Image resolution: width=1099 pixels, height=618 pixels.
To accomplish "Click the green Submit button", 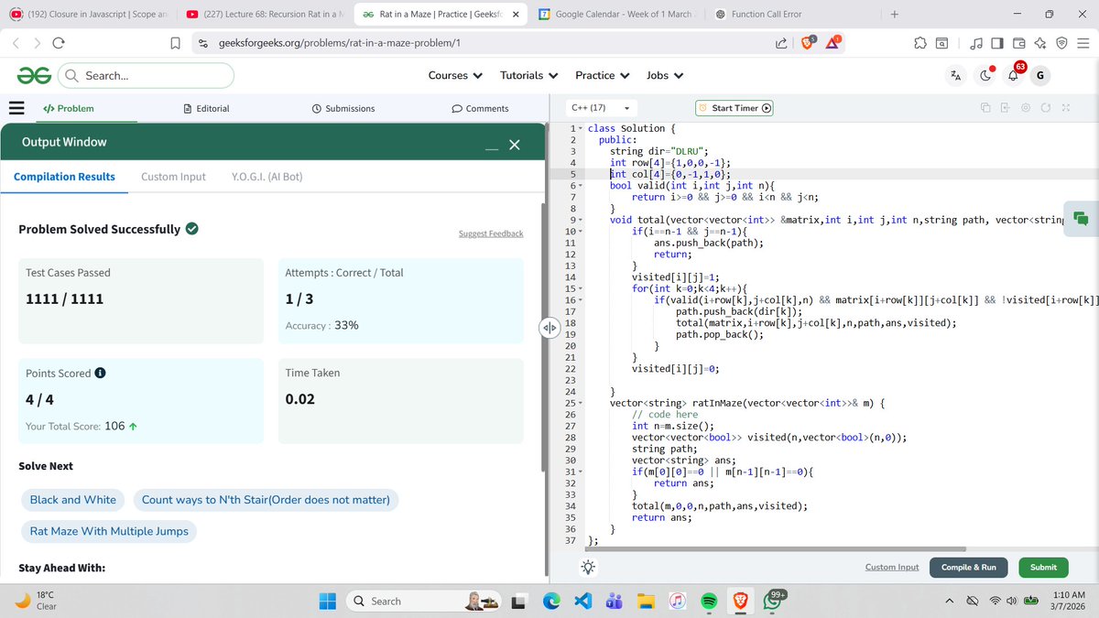I will [x=1043, y=568].
